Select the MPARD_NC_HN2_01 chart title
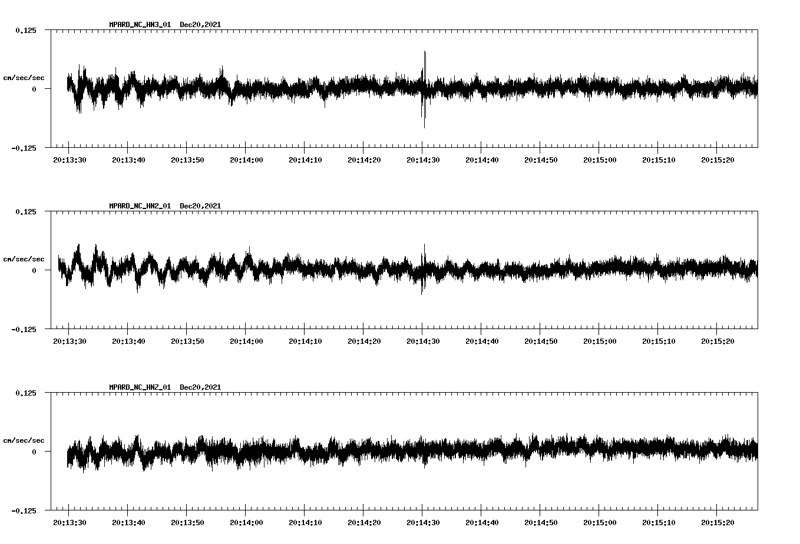The height and width of the screenshot is (544, 800). coord(165,205)
